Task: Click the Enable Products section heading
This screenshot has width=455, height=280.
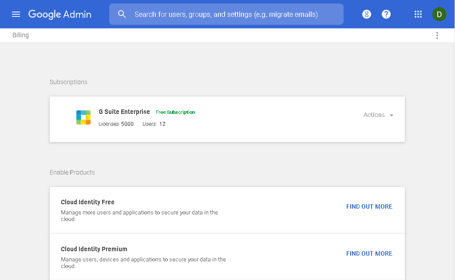Action: pos(72,172)
